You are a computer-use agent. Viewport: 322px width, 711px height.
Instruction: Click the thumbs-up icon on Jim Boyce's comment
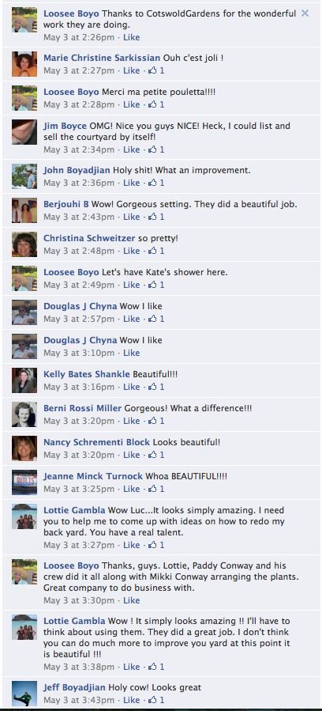click(x=153, y=149)
